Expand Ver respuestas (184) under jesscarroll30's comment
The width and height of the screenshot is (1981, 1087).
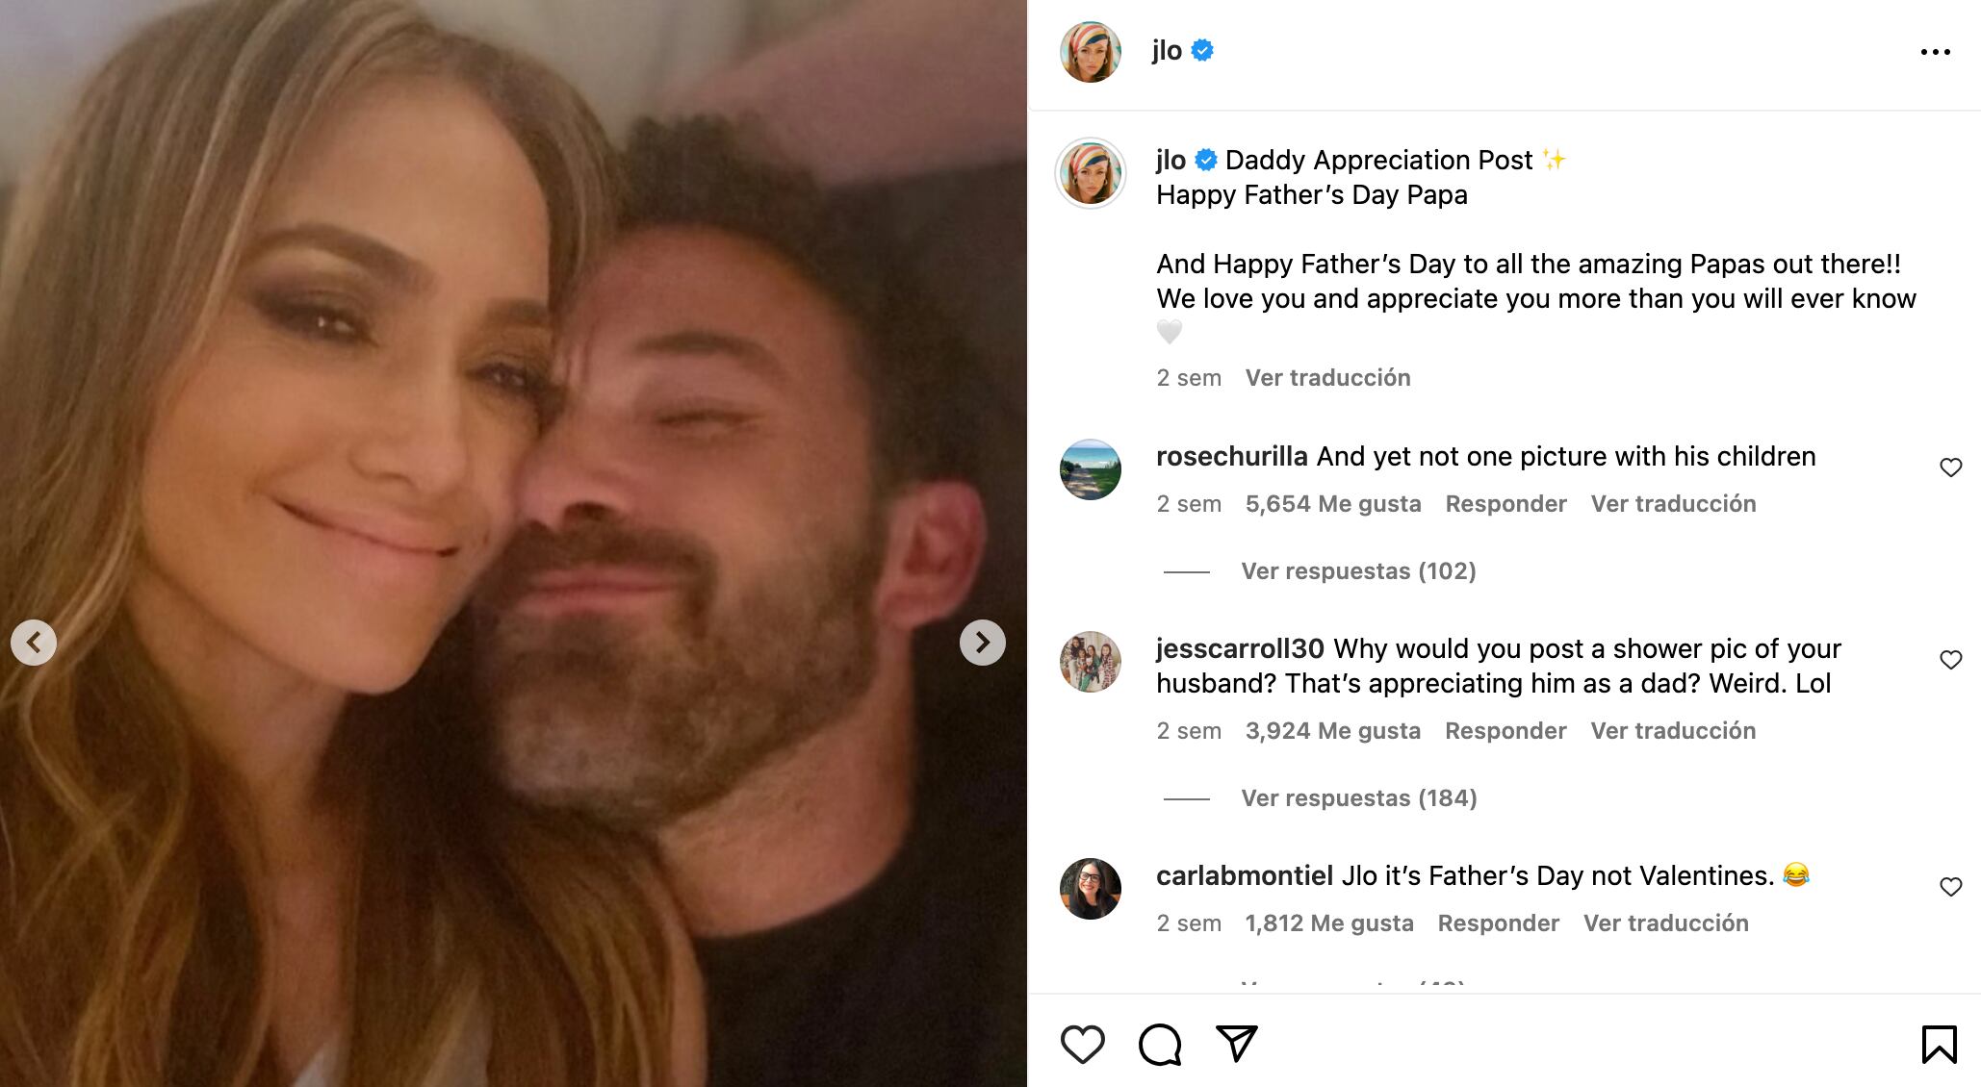click(1357, 797)
